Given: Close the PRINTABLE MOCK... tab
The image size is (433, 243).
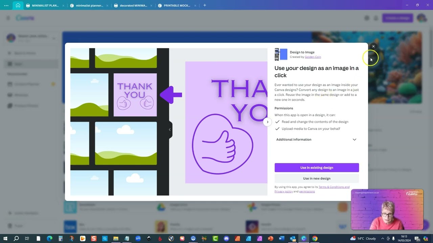Looking at the screenshot, I should [195, 5].
